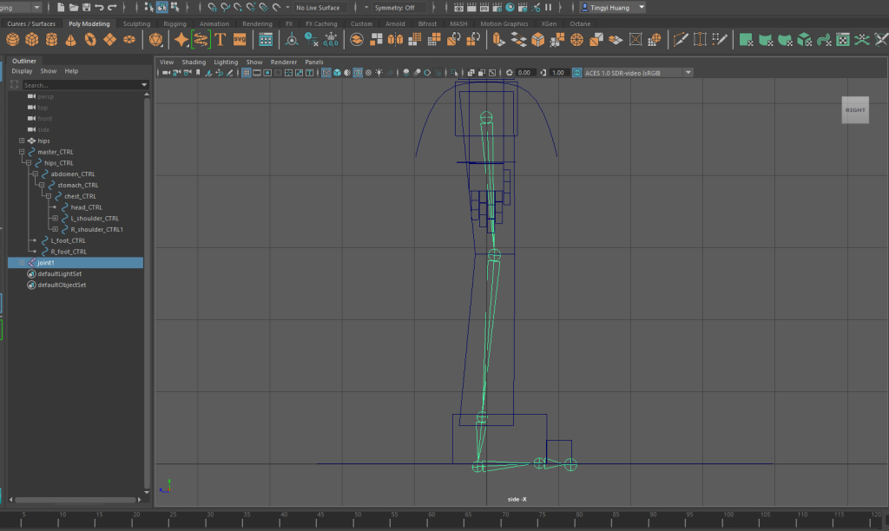Open the Render View clapboard icon
This screenshot has height=531, width=889.
458,7
